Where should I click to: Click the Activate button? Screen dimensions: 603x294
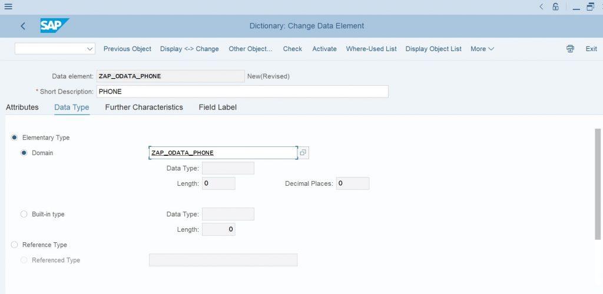coord(324,49)
